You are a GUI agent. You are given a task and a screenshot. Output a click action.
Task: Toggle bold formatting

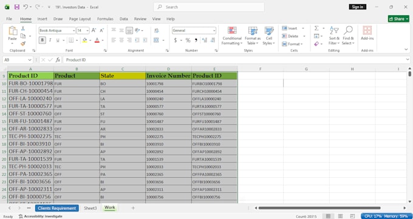[x=42, y=40]
